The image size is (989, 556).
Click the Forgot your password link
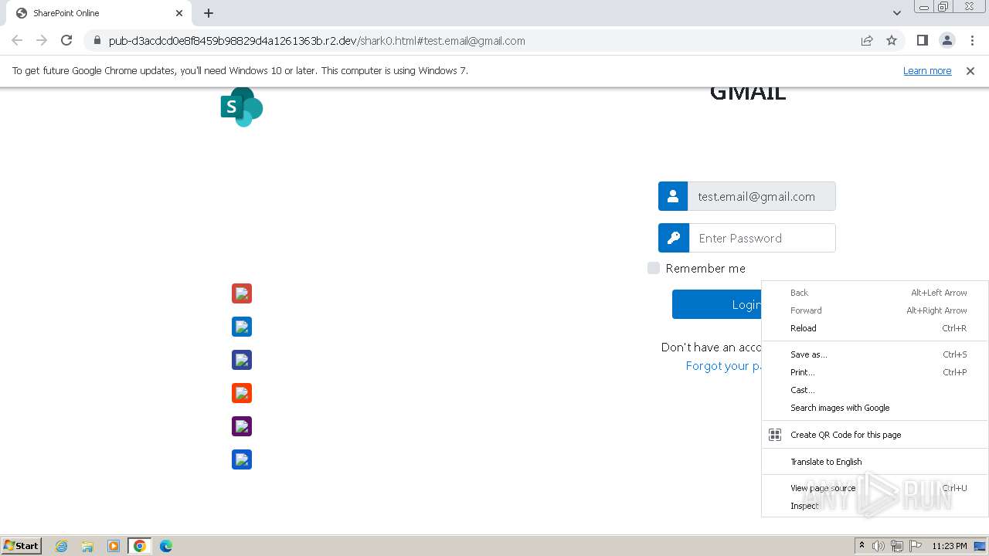pyautogui.click(x=724, y=366)
